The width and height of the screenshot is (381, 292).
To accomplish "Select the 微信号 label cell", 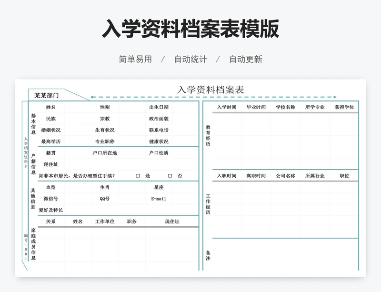I will point(51,199).
